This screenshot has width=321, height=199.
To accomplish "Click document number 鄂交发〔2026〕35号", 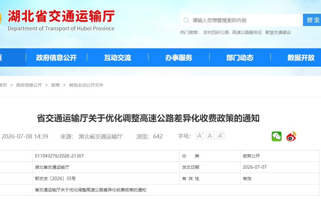I will pos(55,179).
